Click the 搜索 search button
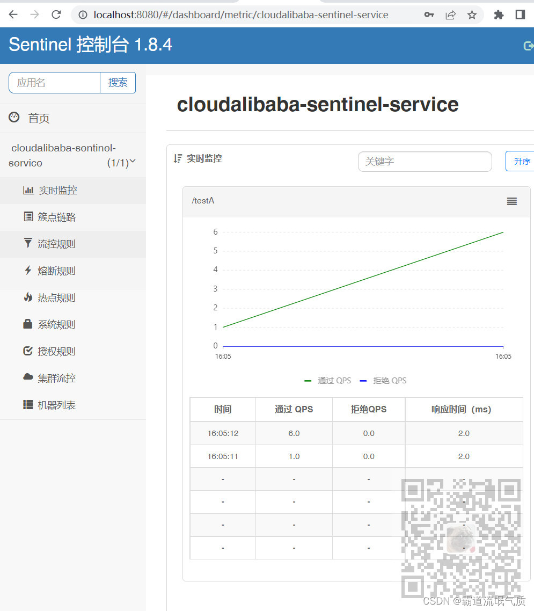Viewport: 534px width, 611px height. pos(118,83)
